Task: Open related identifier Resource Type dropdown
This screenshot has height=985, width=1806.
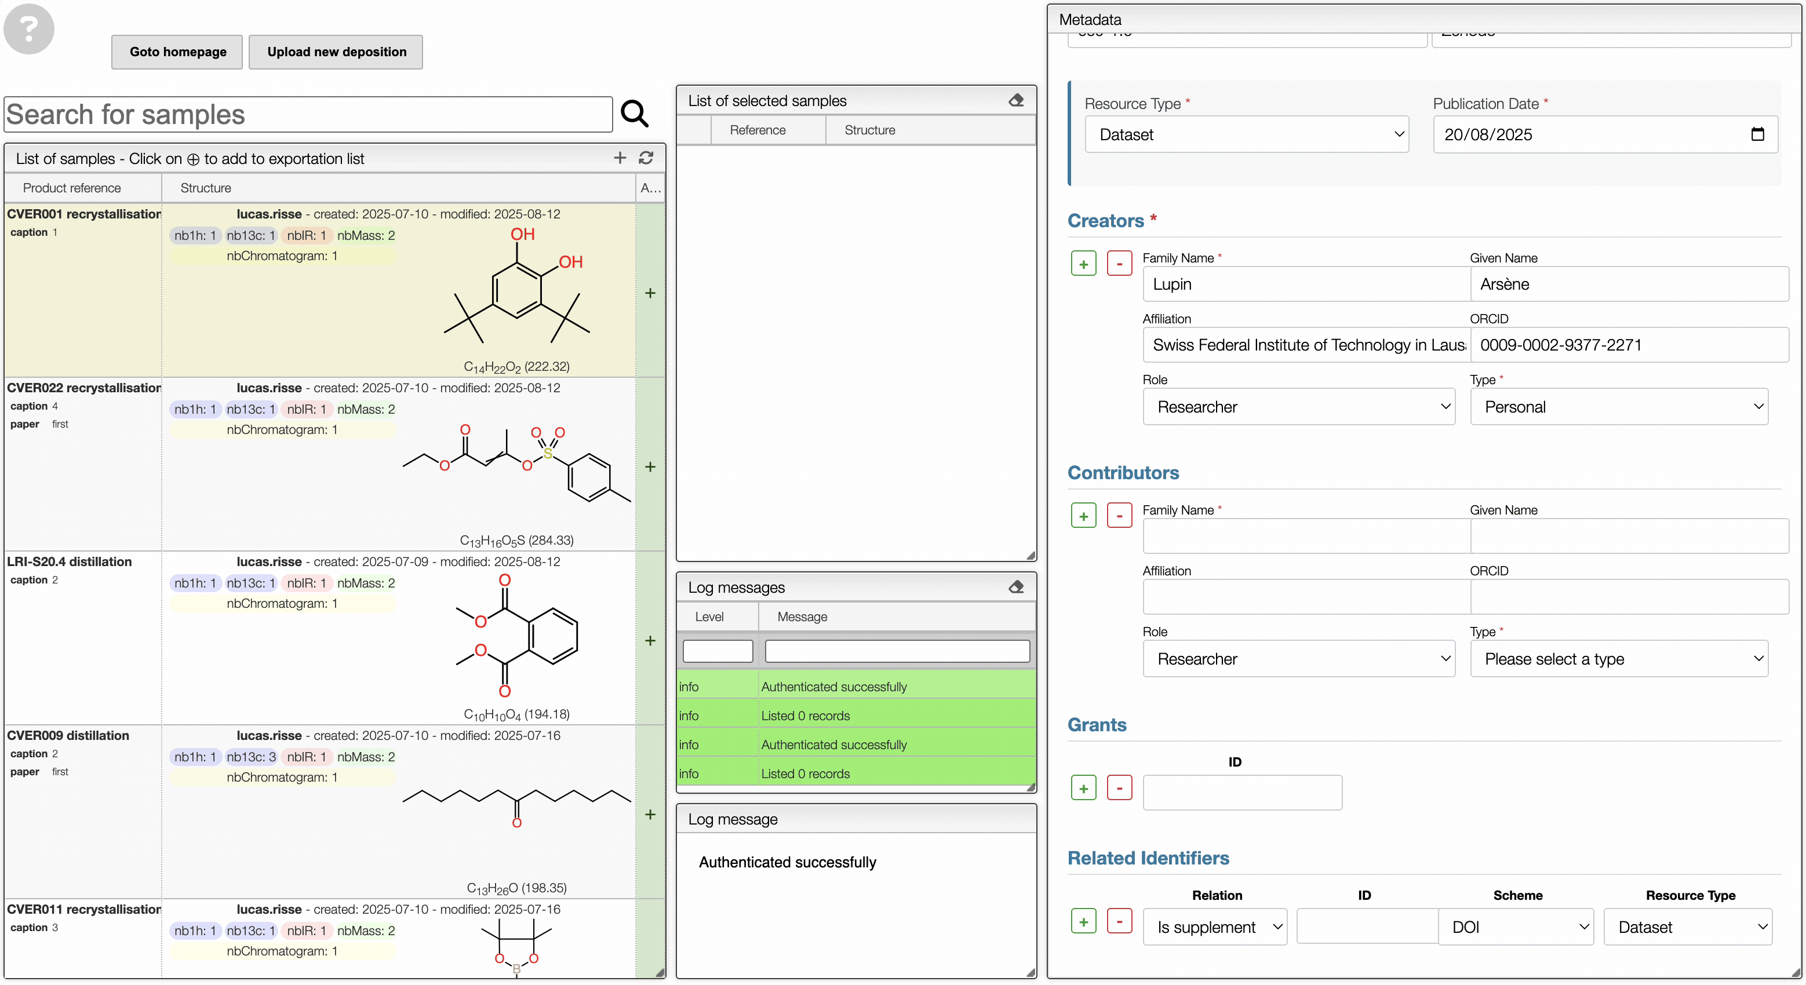Action: (x=1688, y=927)
